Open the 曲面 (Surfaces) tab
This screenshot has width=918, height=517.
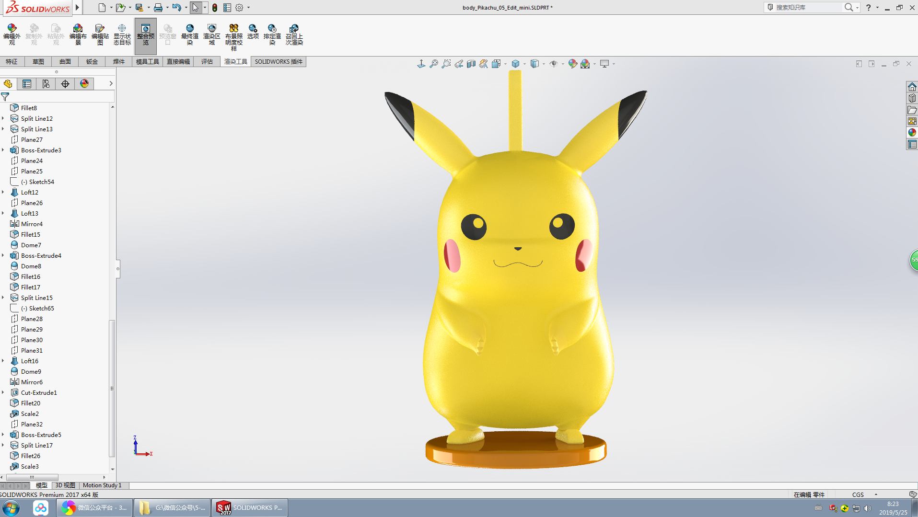(65, 62)
